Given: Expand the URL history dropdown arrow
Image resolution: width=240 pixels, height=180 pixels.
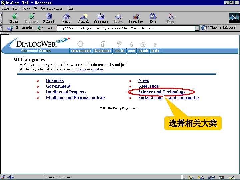Looking at the screenshot, I should 197,28.
